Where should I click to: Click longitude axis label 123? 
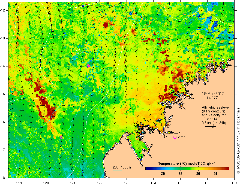(127, 183)
